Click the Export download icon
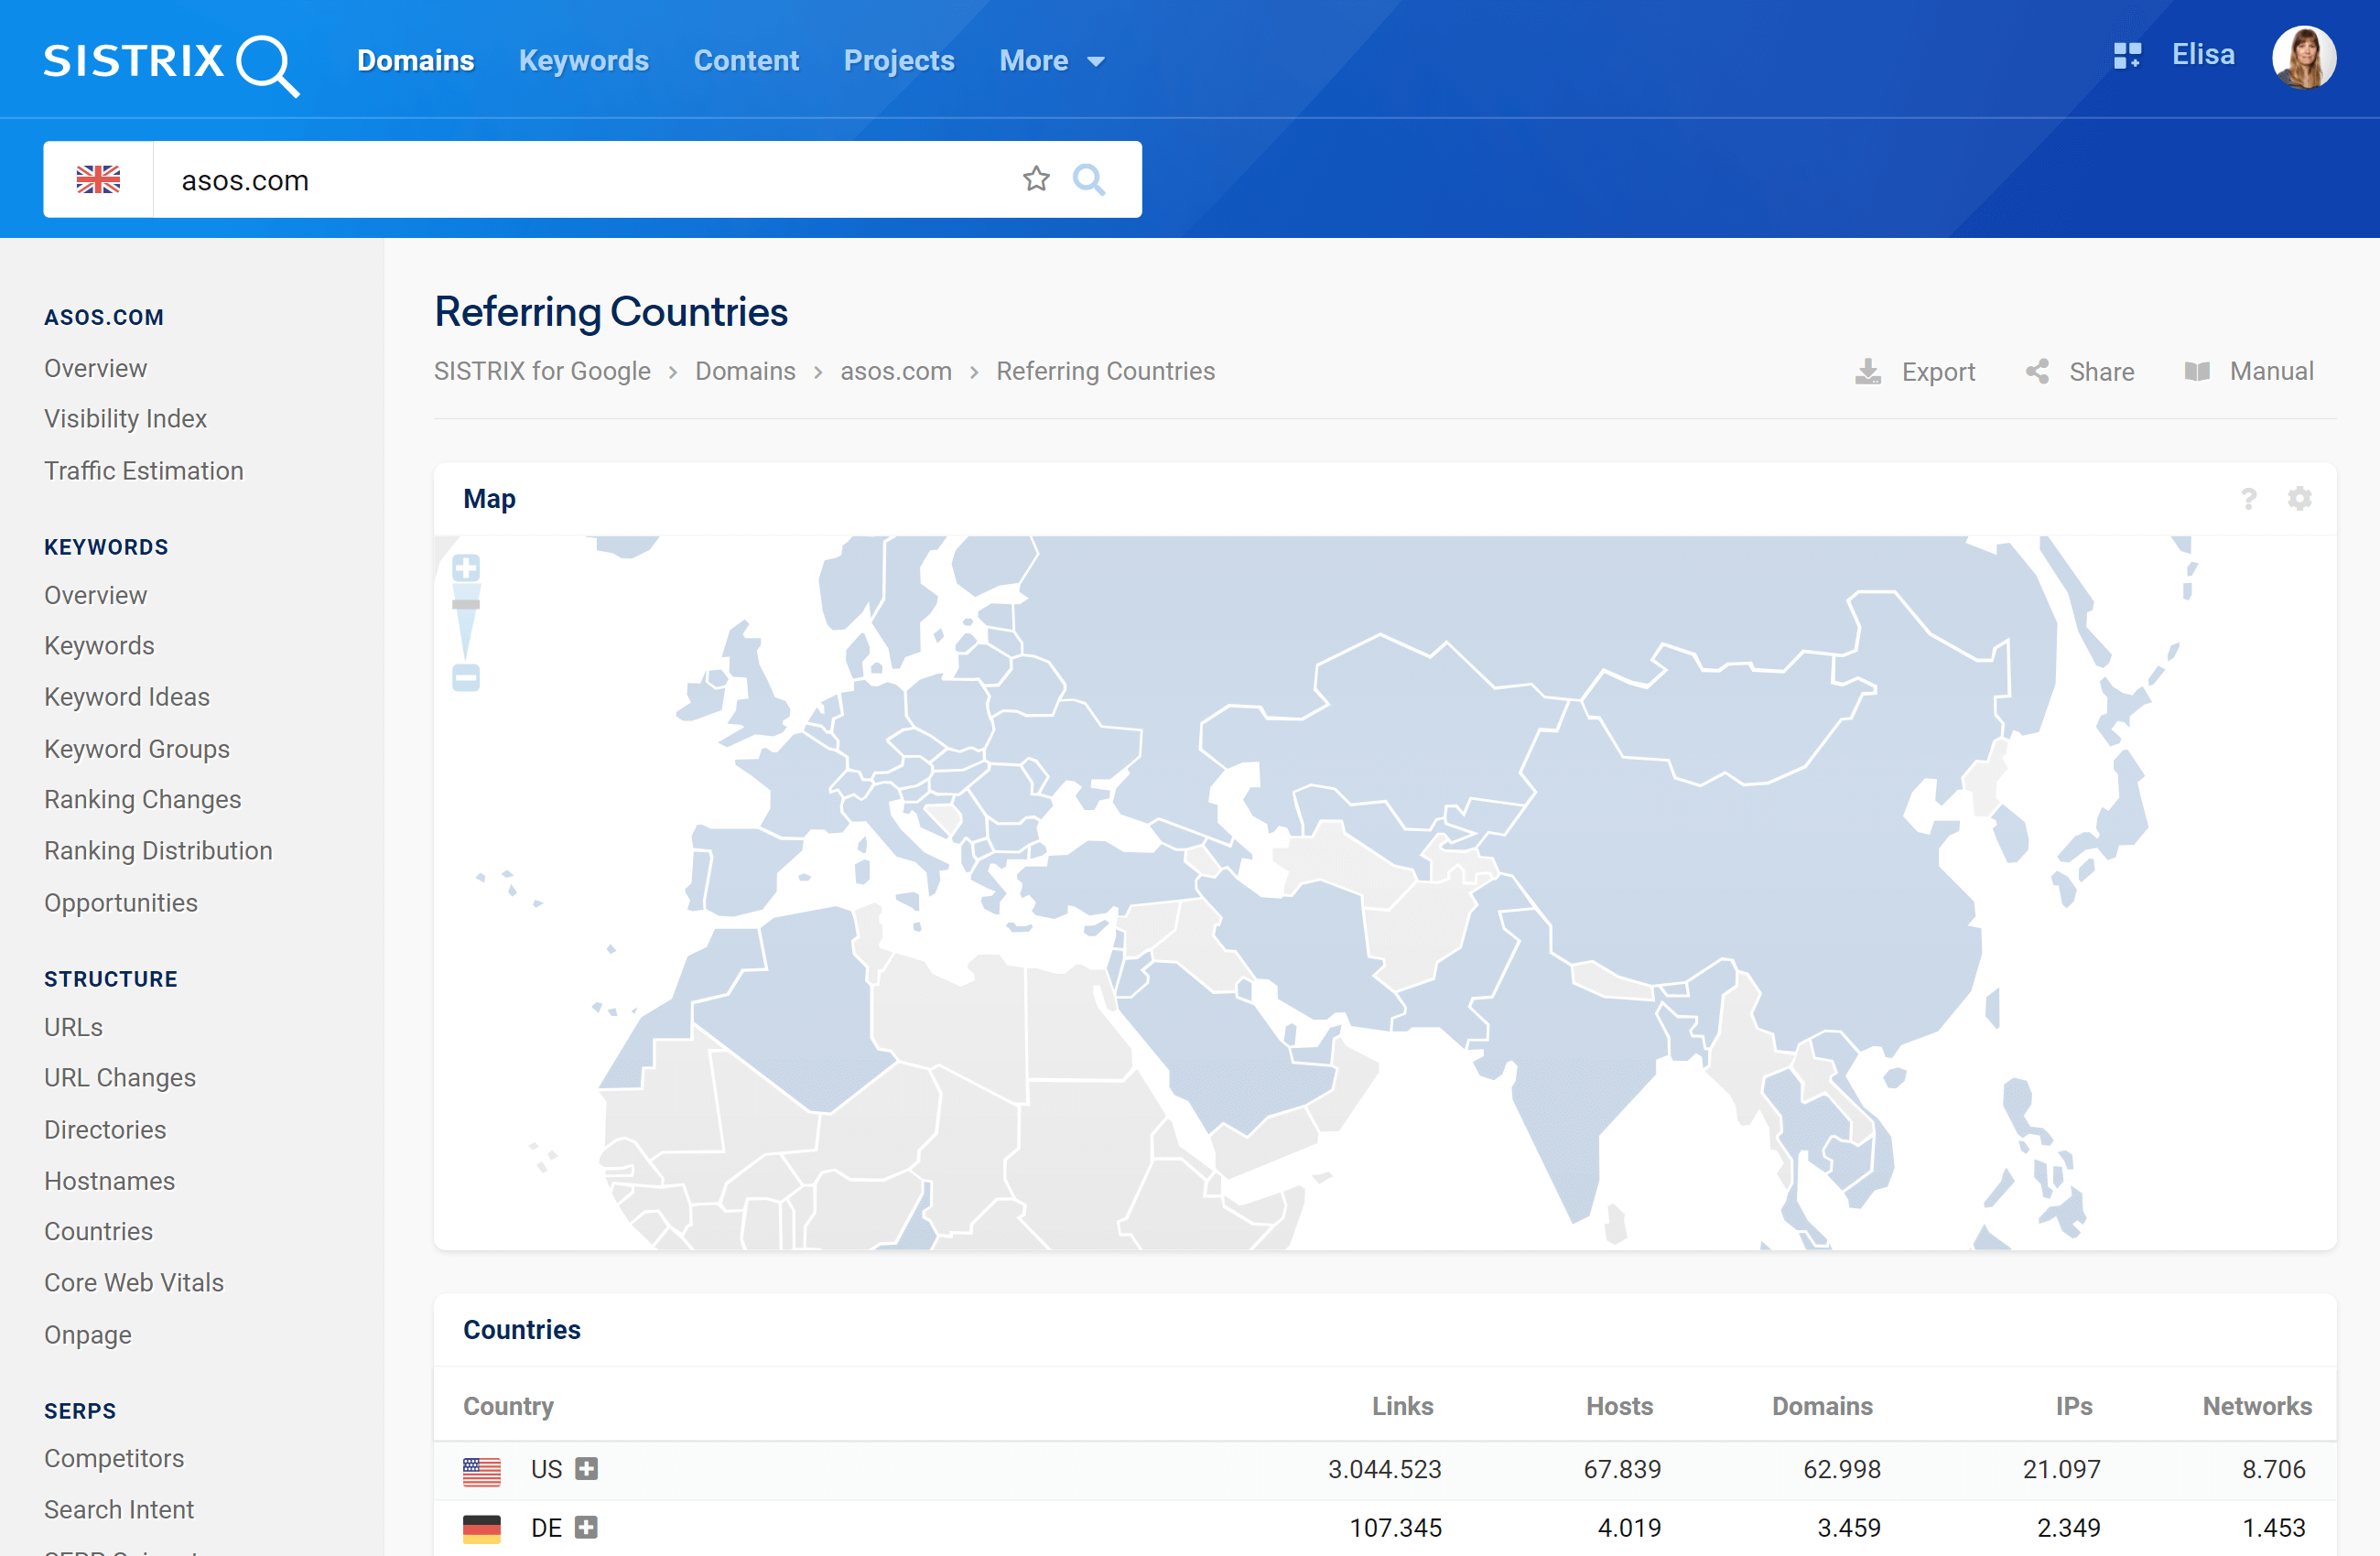The height and width of the screenshot is (1556, 2380). [x=1867, y=372]
